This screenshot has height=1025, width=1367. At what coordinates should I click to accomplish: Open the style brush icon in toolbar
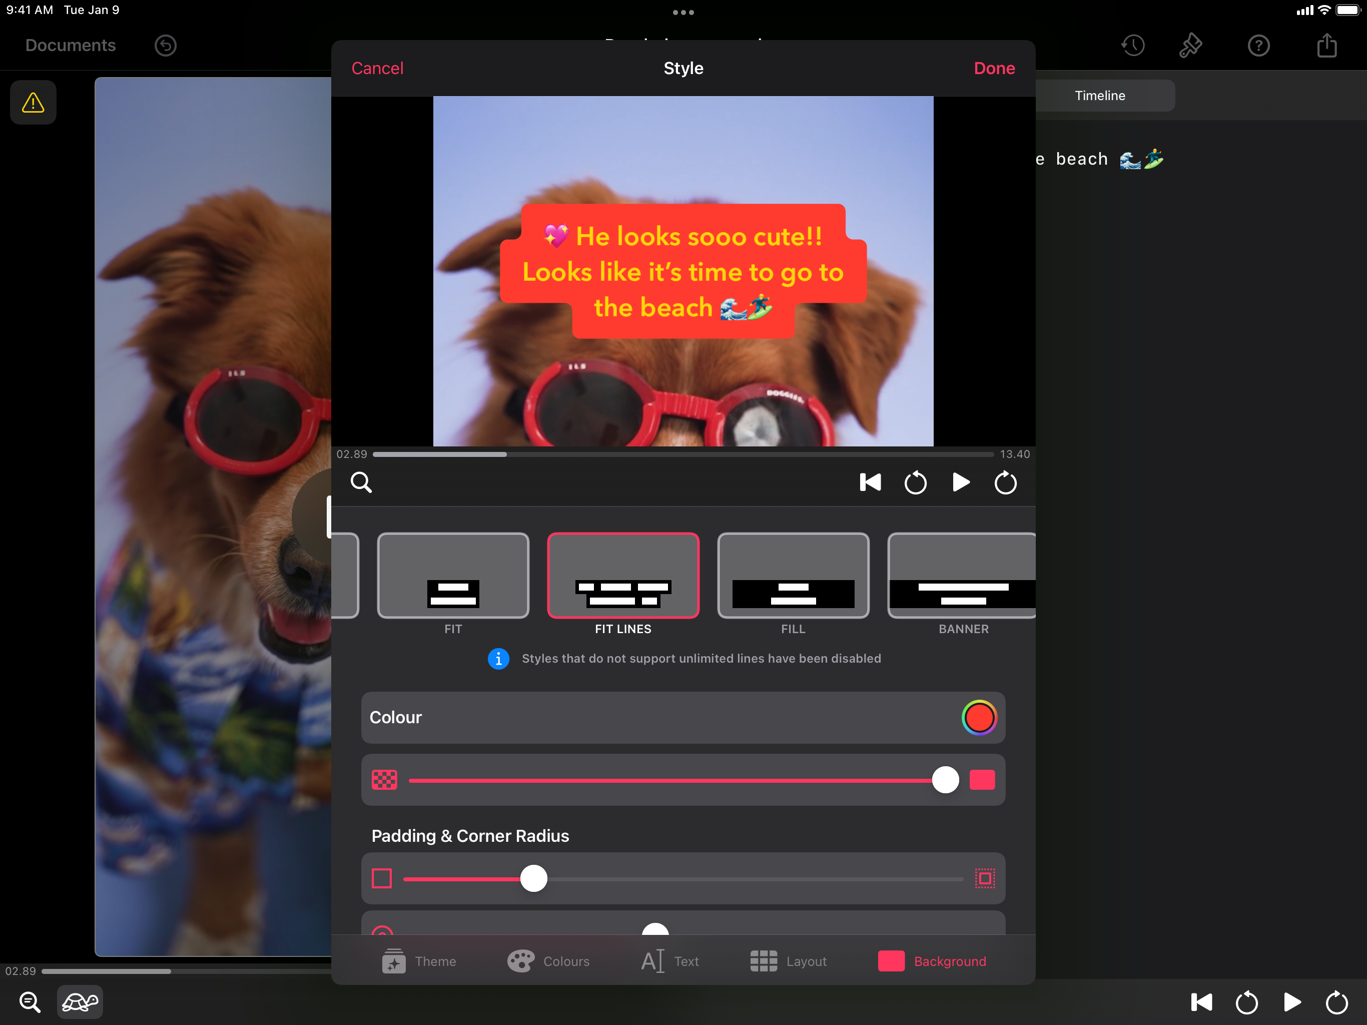click(x=1190, y=45)
